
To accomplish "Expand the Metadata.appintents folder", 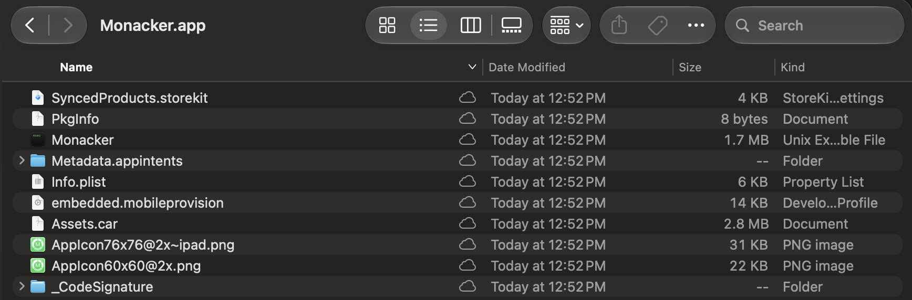I will (x=22, y=160).
